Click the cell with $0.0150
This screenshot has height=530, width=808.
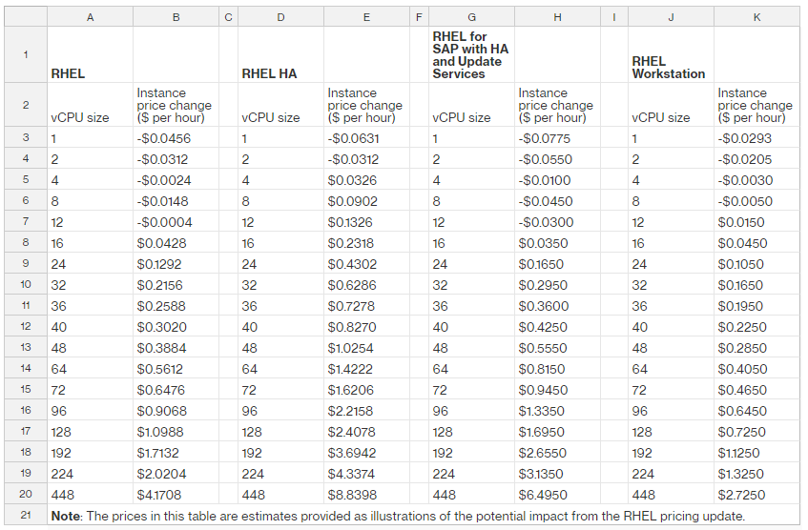[x=756, y=222]
